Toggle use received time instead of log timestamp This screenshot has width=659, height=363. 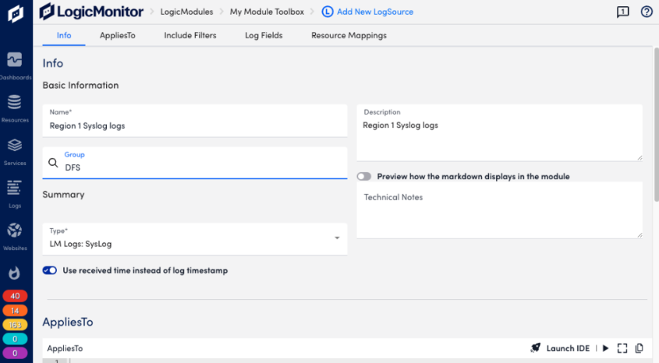coord(50,270)
